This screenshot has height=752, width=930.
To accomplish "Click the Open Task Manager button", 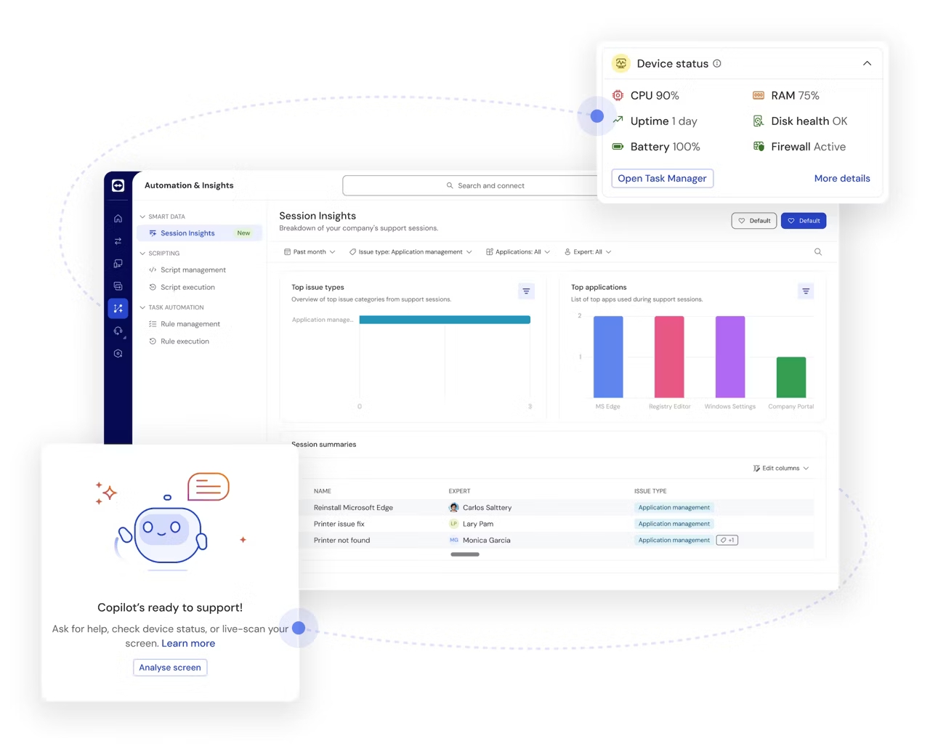I will (662, 179).
